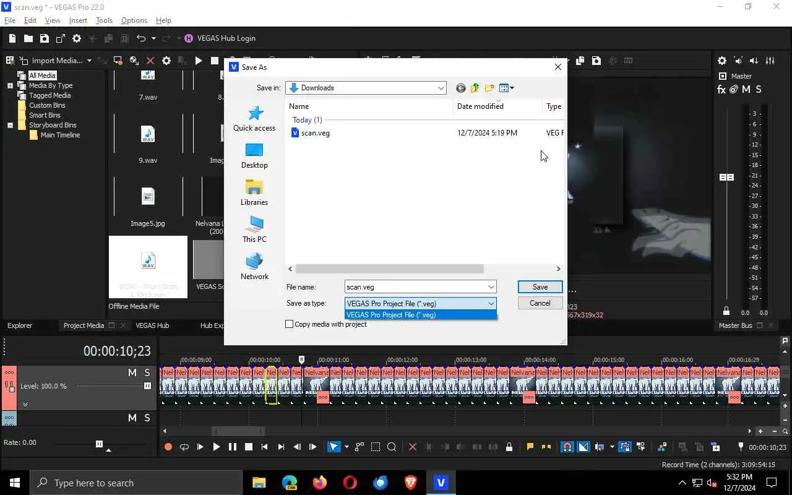Sort by Date modified column

tap(480, 106)
